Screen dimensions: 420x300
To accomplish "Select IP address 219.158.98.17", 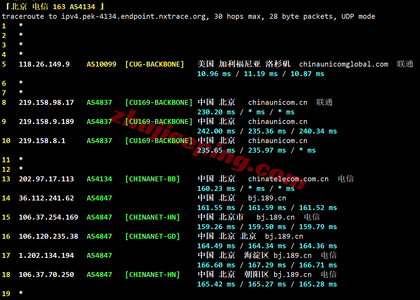I will tap(46, 102).
